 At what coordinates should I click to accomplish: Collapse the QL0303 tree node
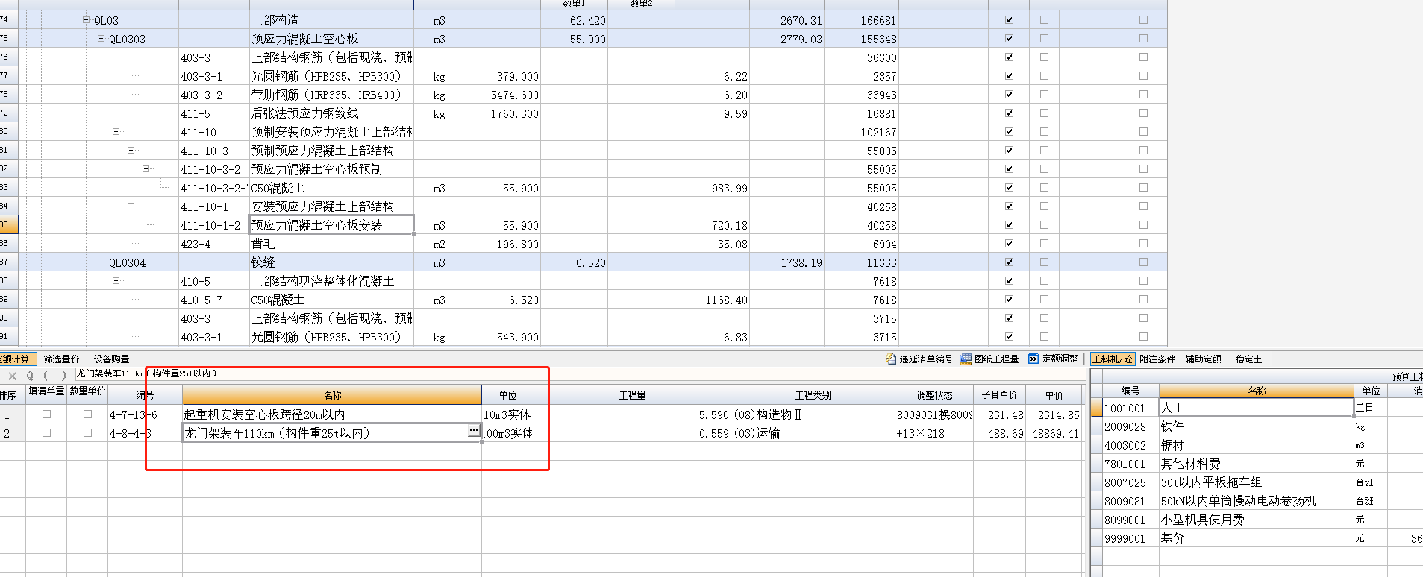pyautogui.click(x=101, y=39)
